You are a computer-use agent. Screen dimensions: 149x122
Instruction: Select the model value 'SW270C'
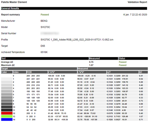pyautogui.click(x=45, y=27)
